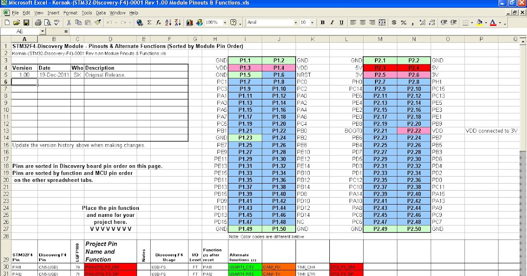Image resolution: width=527 pixels, height=276 pixels.
Task: Select cell containing 19-Dec-2011
Action: coord(54,74)
